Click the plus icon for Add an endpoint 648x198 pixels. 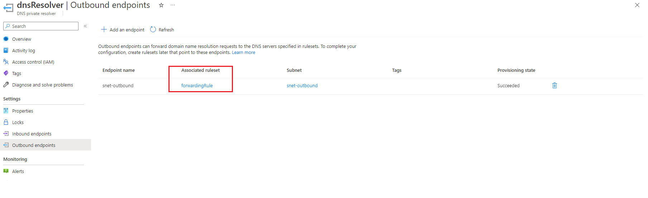(104, 29)
